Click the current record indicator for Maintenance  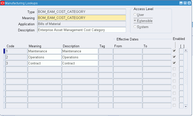[x=4, y=51]
